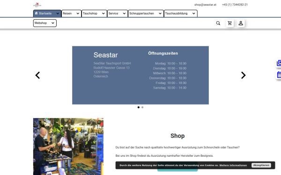Viewport: 281px width, 175px height.
Task: Click the +43 (1) 7344282-21 phone link
Action: pos(235,5)
